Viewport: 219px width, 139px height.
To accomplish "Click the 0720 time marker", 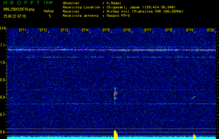I will (x=211, y=30).
